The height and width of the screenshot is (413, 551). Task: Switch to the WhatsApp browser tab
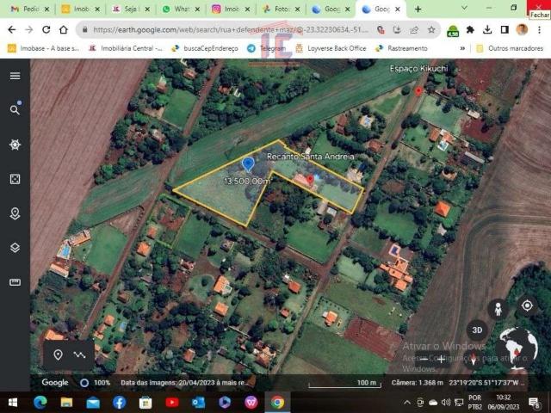point(176,9)
